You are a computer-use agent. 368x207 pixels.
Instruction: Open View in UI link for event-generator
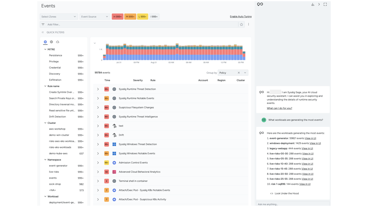pyautogui.click(x=310, y=138)
